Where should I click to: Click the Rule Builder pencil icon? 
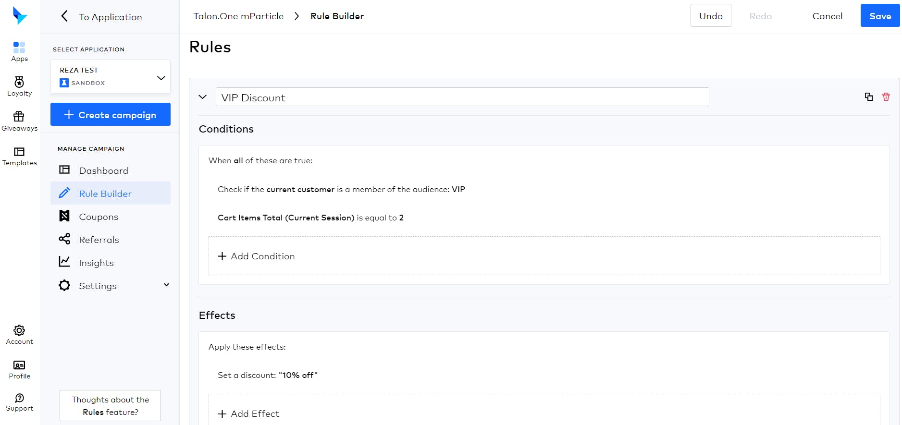click(x=64, y=193)
